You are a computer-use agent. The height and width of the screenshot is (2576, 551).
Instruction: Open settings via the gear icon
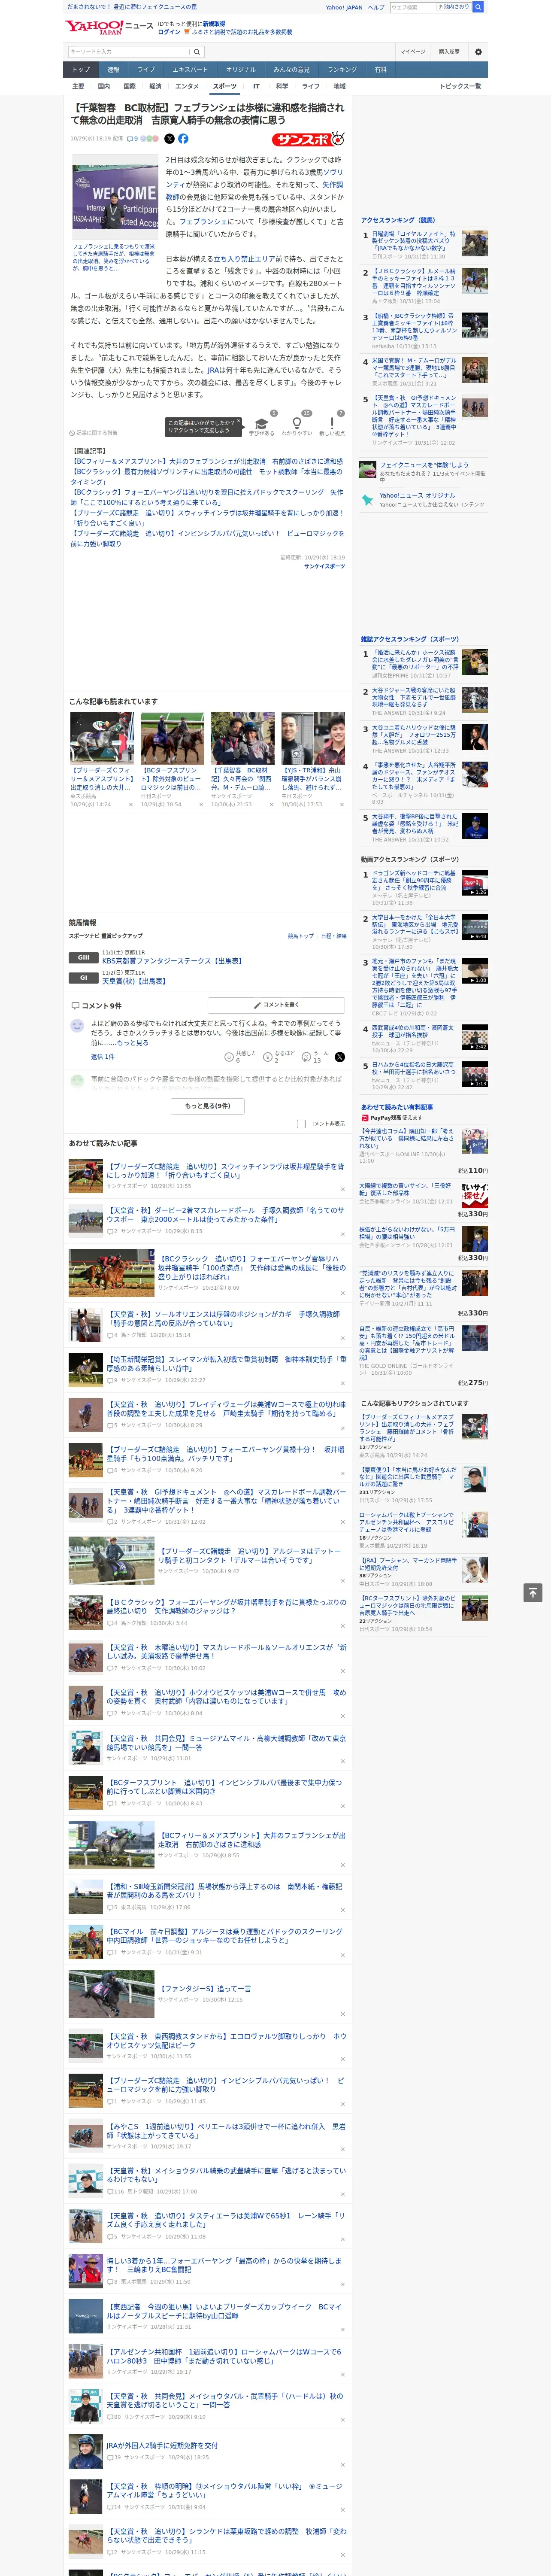tap(478, 52)
